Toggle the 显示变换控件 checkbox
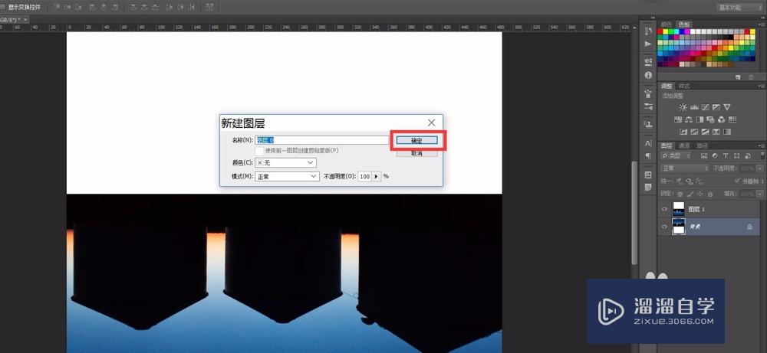 pos(3,8)
